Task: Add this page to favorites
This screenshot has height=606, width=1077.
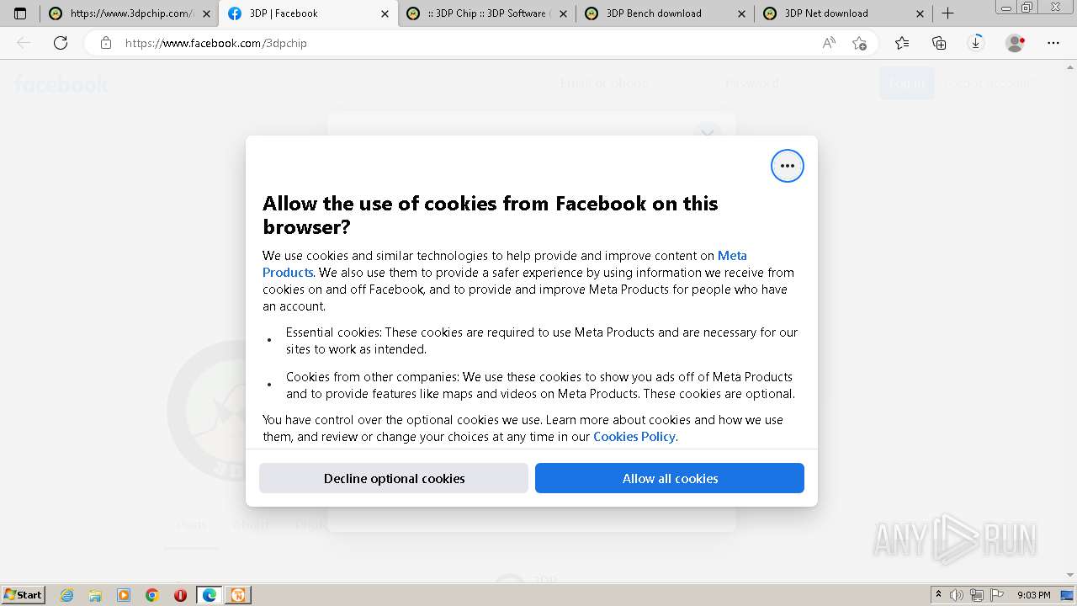Action: [859, 43]
